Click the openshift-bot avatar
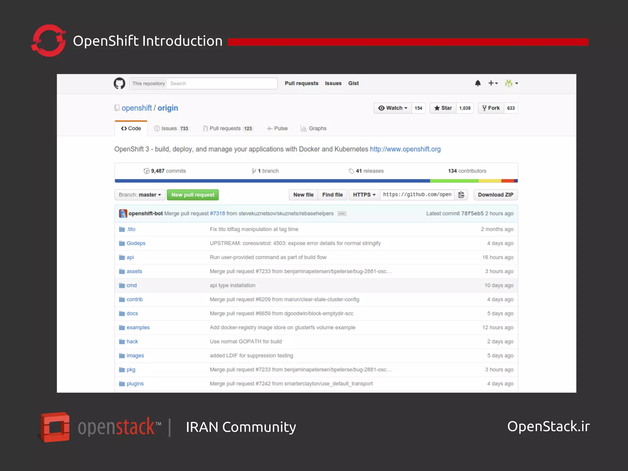628x471 pixels. click(123, 214)
